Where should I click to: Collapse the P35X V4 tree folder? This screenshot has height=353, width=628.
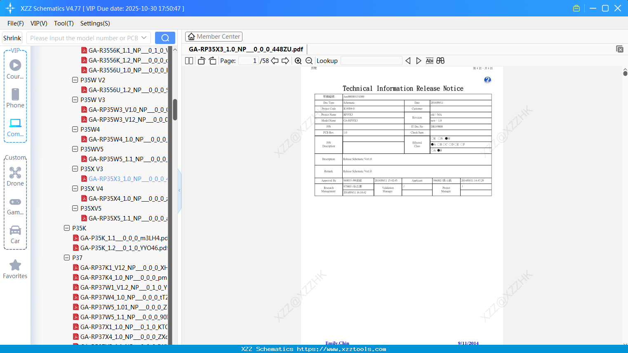tap(75, 188)
